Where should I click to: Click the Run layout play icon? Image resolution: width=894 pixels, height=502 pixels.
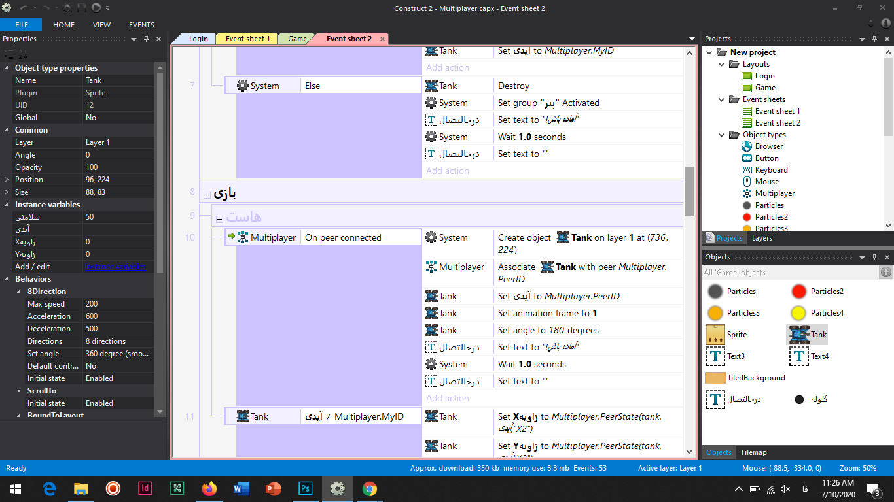96,8
